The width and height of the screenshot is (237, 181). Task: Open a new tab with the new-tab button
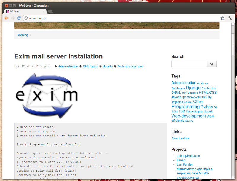(50, 12)
